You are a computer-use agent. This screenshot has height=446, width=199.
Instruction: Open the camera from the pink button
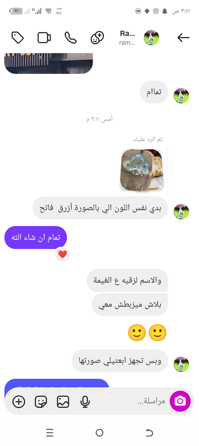click(x=180, y=401)
